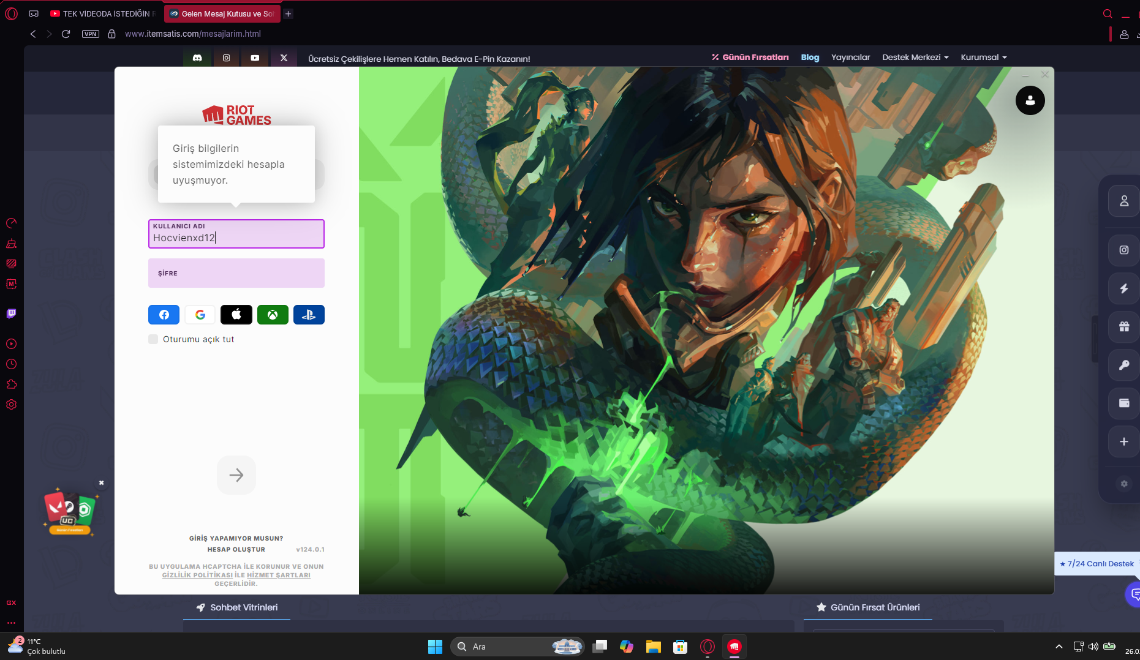The height and width of the screenshot is (660, 1140).
Task: Open the Blog link
Action: 810,57
